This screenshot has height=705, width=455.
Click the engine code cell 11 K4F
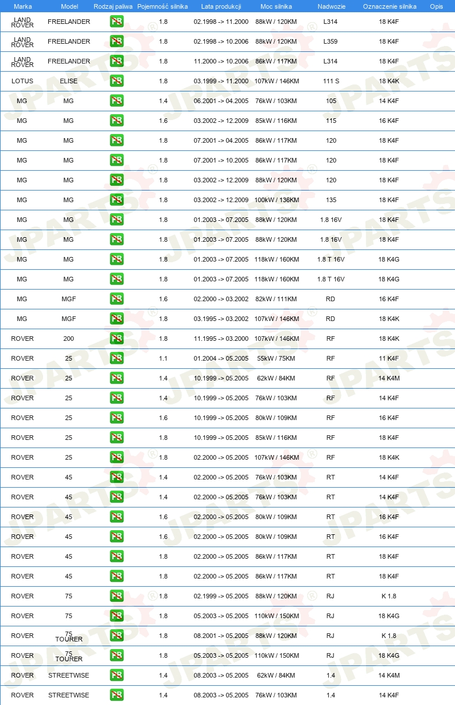point(389,358)
